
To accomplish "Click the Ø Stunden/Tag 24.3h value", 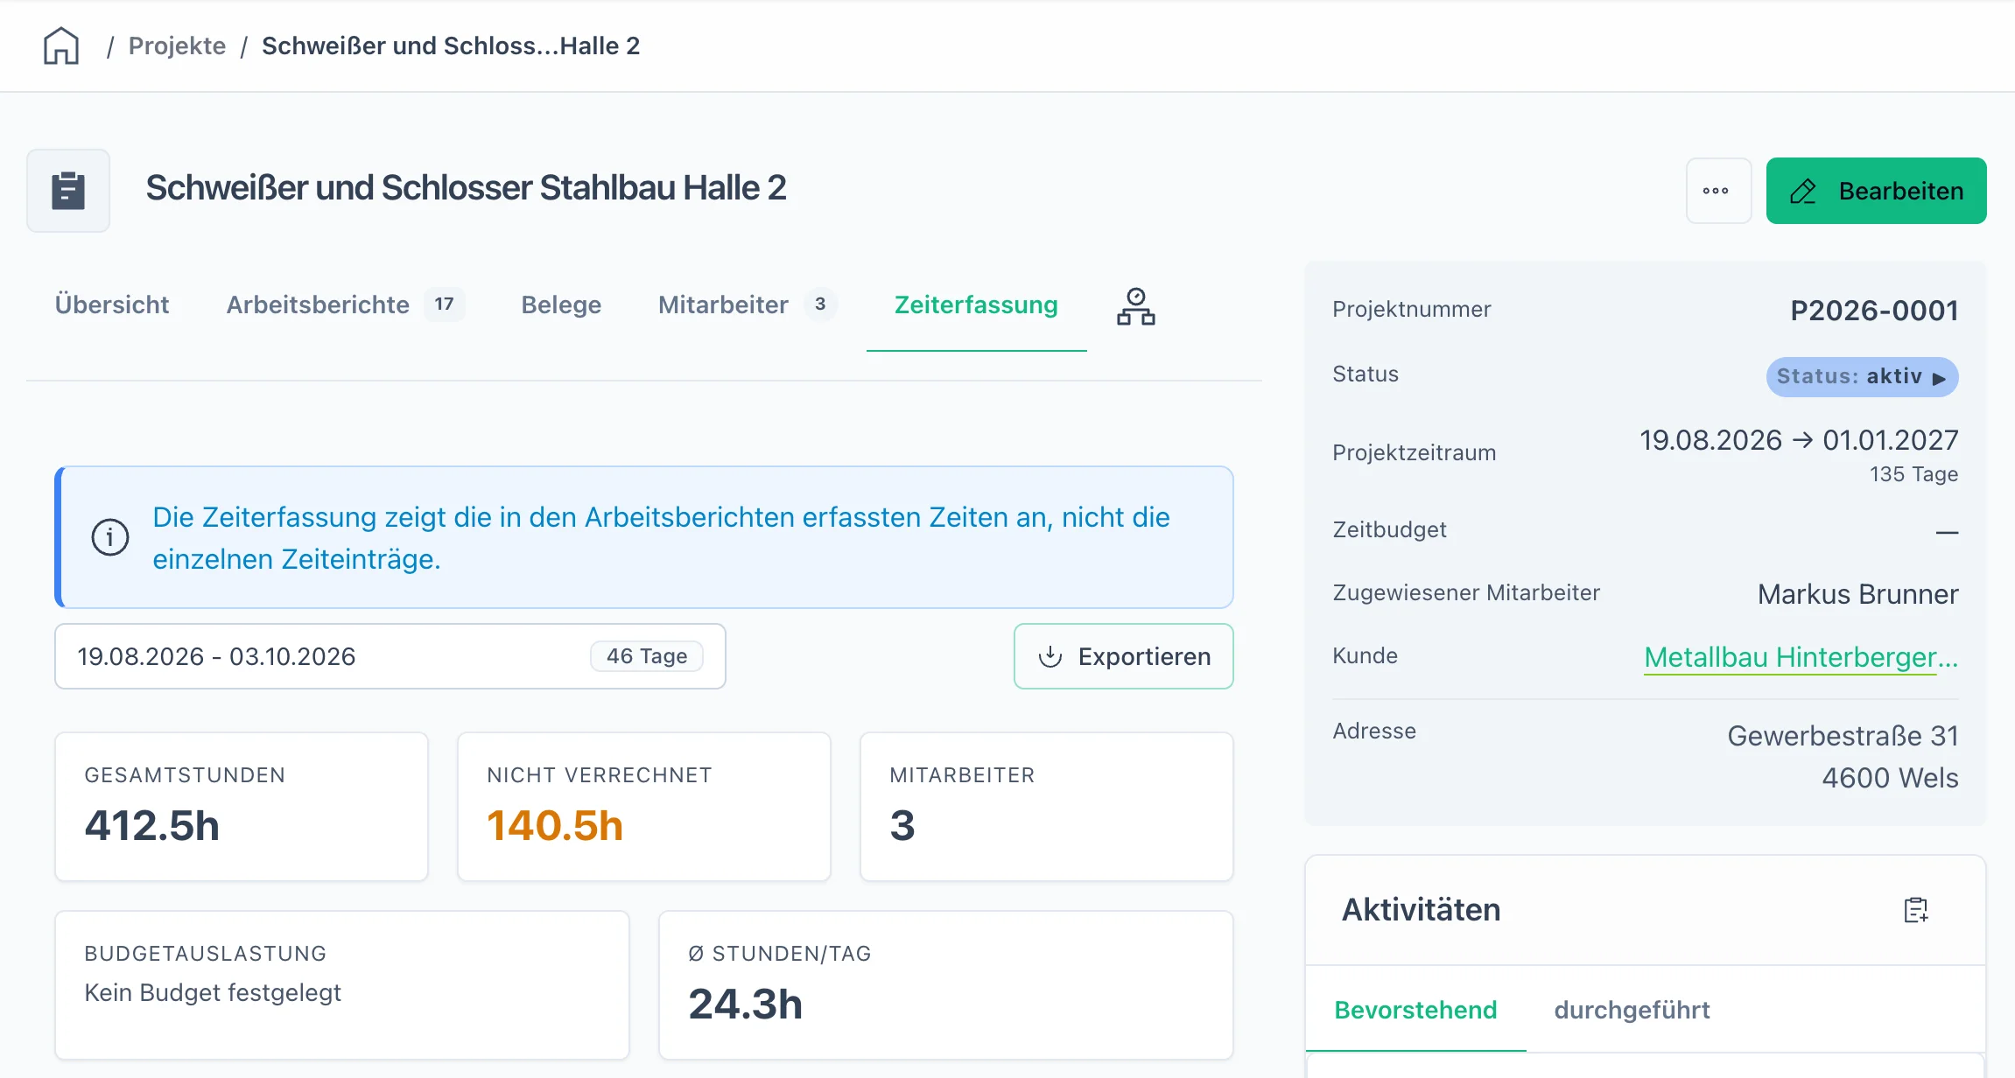I will click(745, 1004).
